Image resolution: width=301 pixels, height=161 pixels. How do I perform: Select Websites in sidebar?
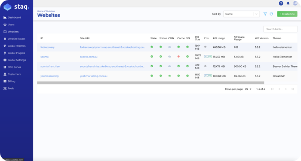click(x=13, y=32)
